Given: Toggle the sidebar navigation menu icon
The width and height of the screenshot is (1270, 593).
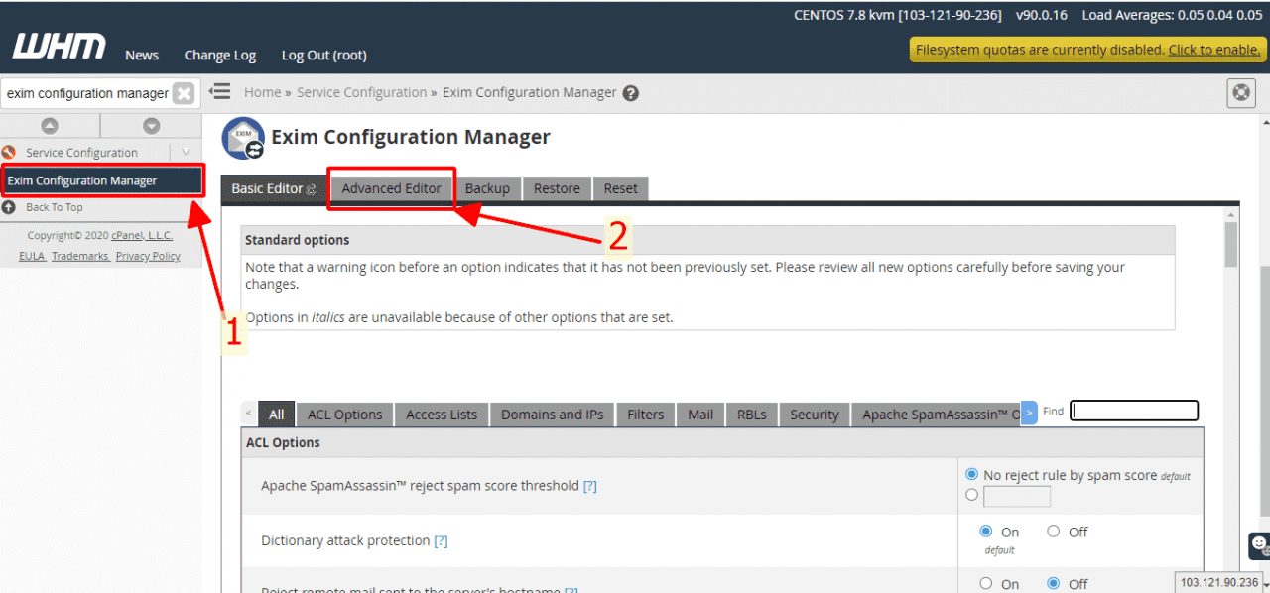Looking at the screenshot, I should pos(220,92).
